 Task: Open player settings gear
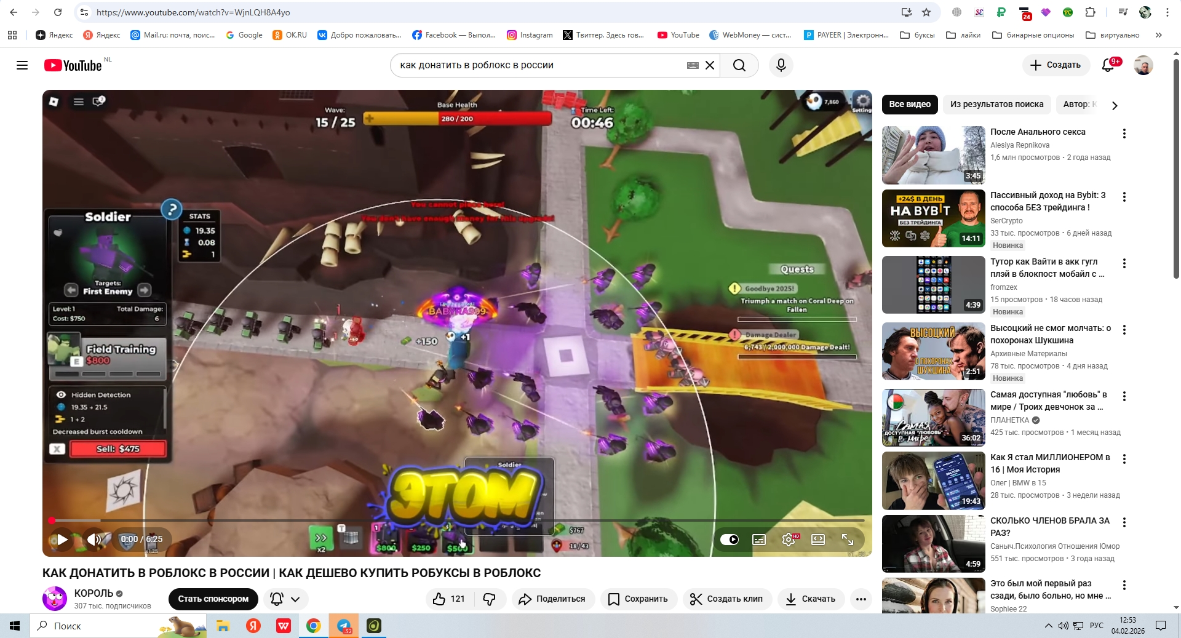789,540
